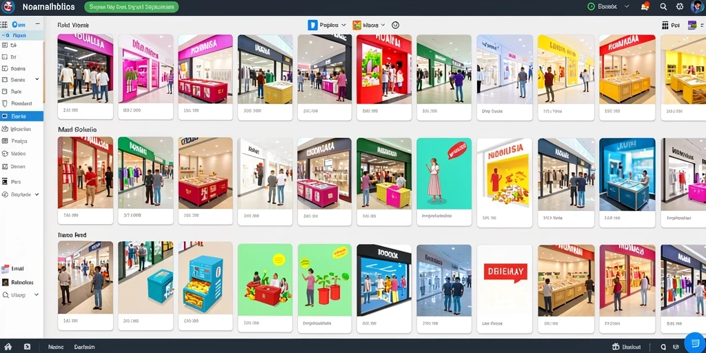This screenshot has height=353, width=706.
Task: Open the settings gear in top bar
Action: [x=679, y=7]
